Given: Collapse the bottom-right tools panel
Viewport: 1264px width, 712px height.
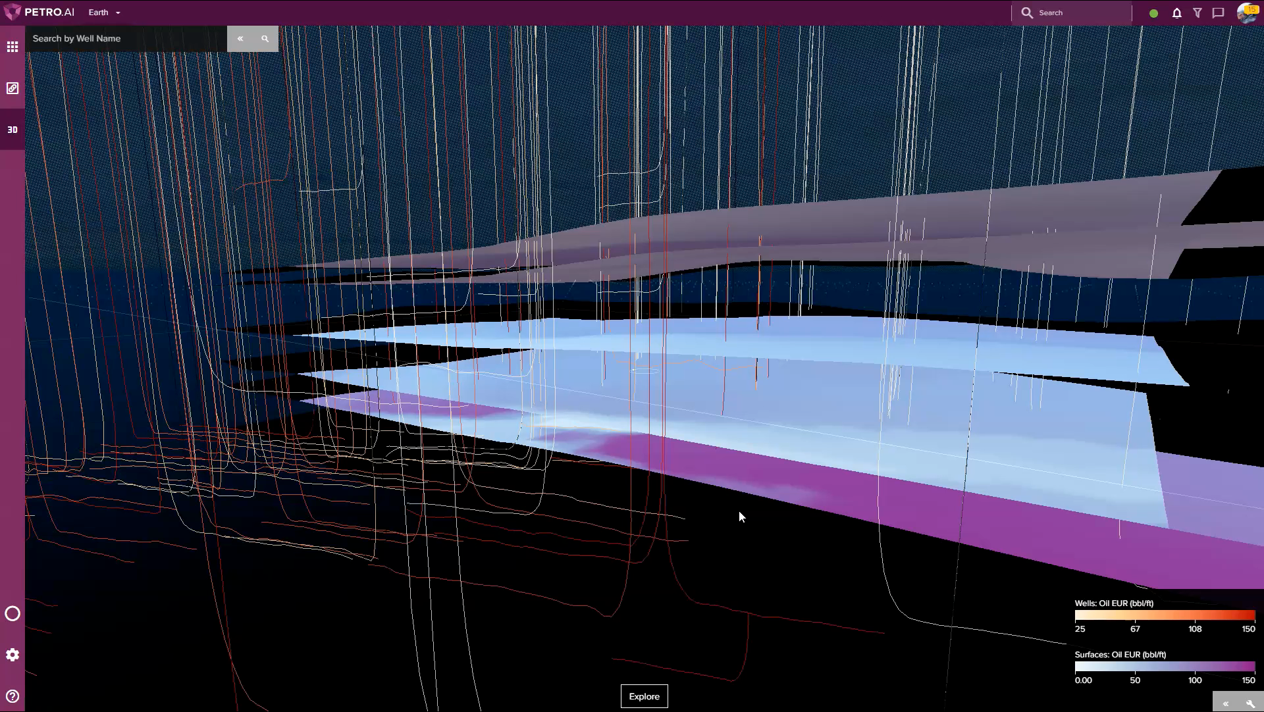Looking at the screenshot, I should (x=1226, y=703).
